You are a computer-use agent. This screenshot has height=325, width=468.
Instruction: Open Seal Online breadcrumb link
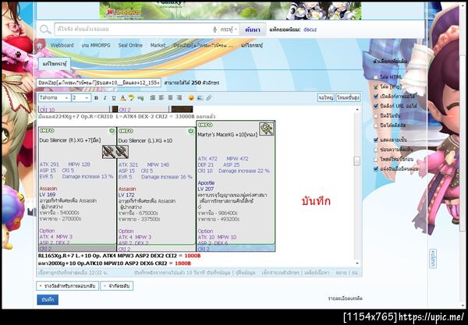(x=130, y=45)
